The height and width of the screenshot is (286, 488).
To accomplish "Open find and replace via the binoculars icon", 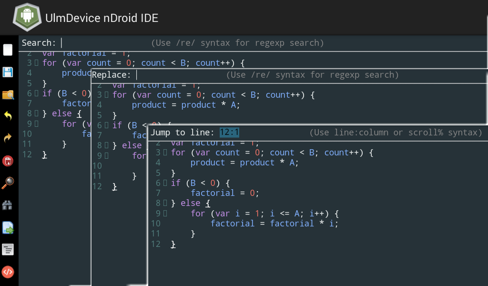I will point(7,205).
